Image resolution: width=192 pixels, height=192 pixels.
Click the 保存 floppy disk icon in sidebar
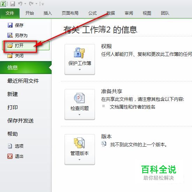click(10, 25)
